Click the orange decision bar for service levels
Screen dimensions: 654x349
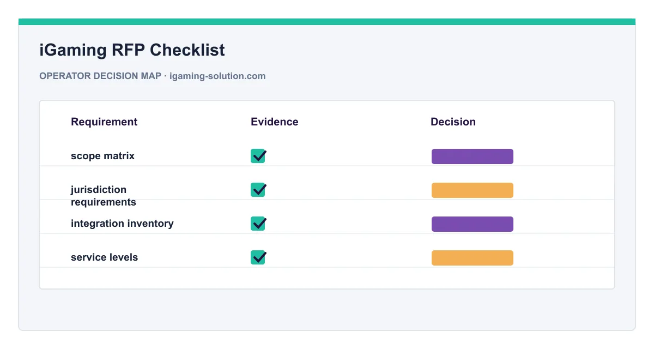[x=473, y=258]
